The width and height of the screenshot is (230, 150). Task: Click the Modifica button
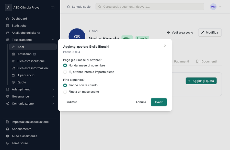(x=210, y=32)
